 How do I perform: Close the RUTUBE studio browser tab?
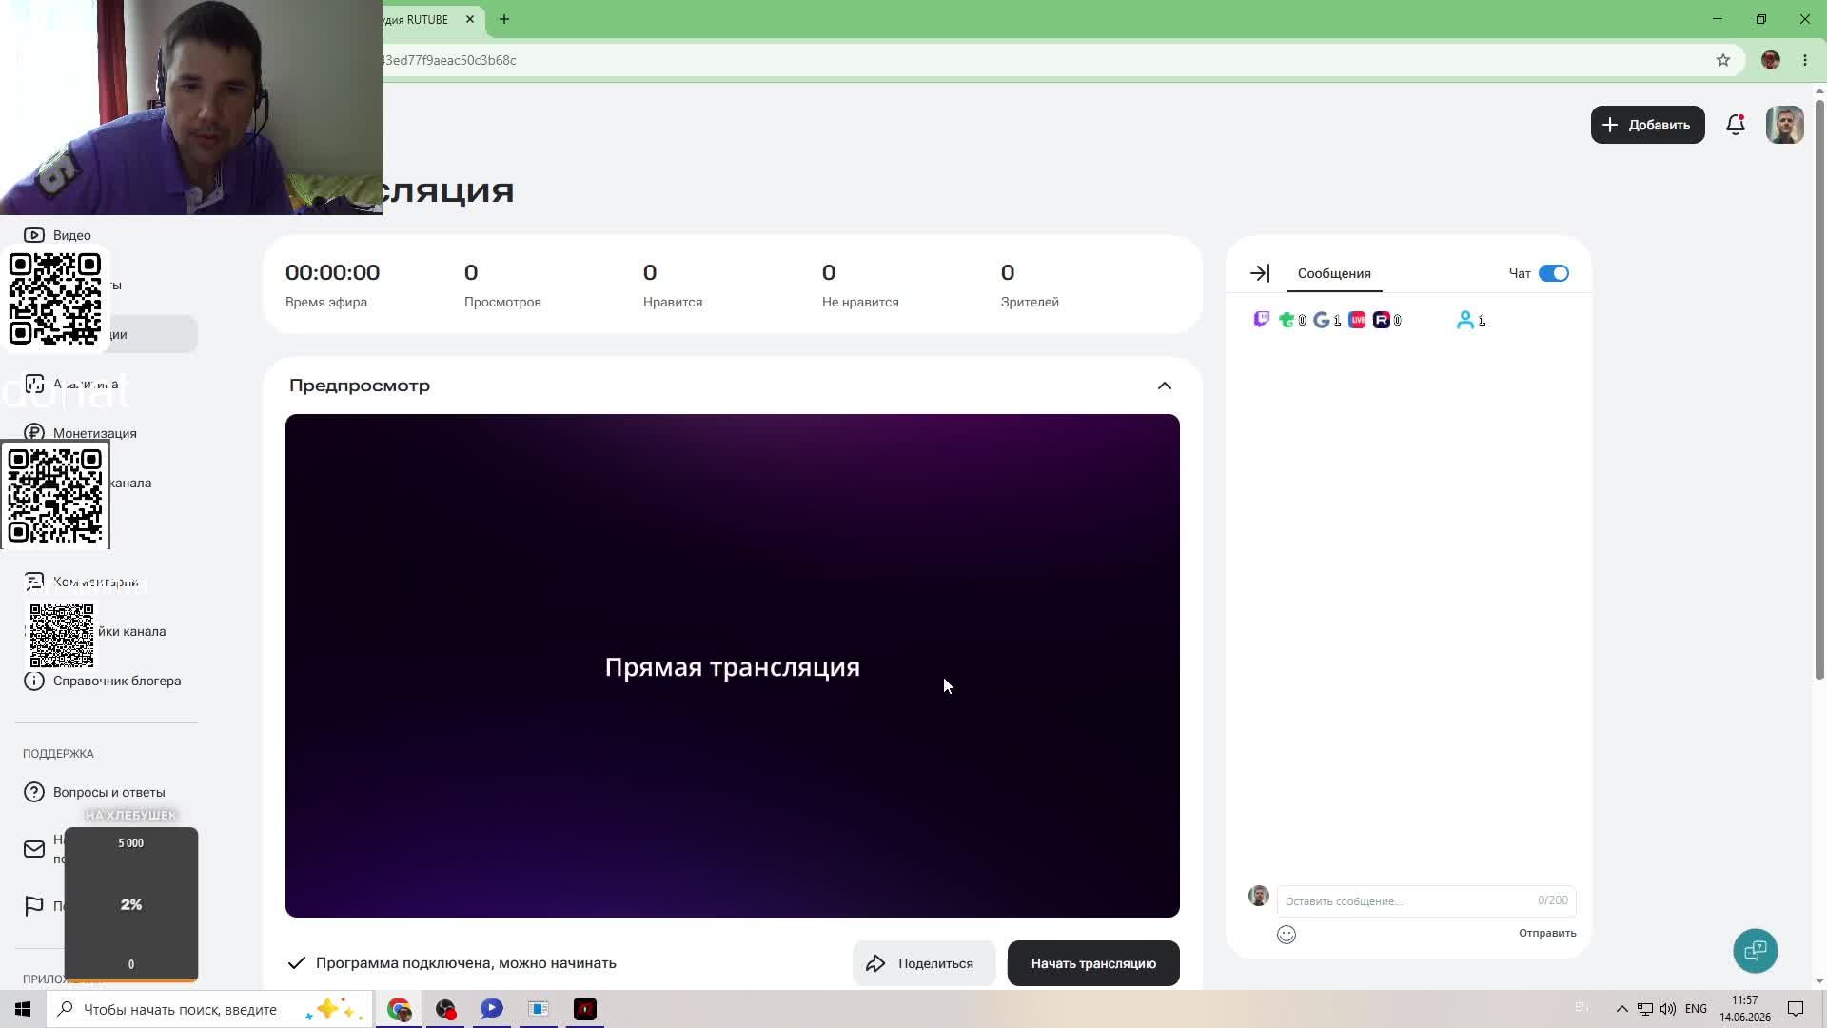pos(470,19)
